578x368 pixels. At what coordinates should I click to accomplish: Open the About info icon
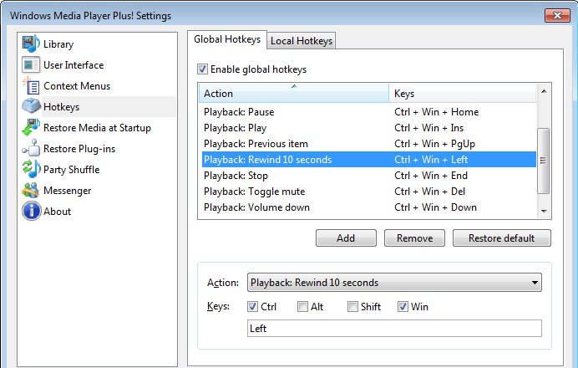pyautogui.click(x=31, y=211)
